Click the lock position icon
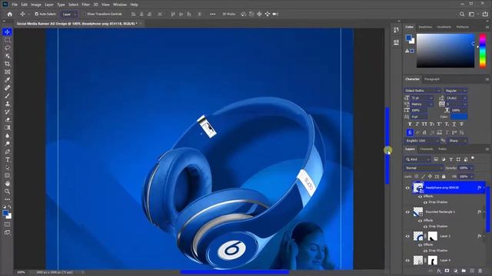 pos(430,176)
